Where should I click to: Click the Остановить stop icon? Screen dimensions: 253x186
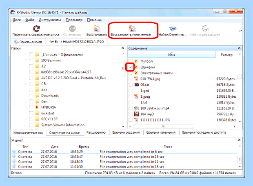click(x=72, y=29)
